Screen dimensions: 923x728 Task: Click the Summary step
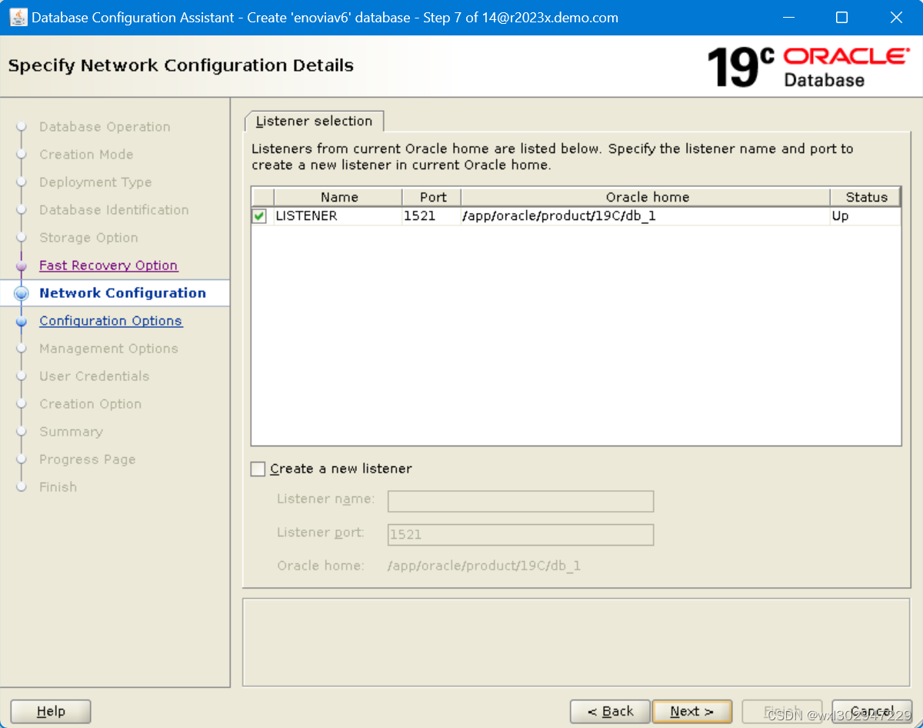click(71, 432)
